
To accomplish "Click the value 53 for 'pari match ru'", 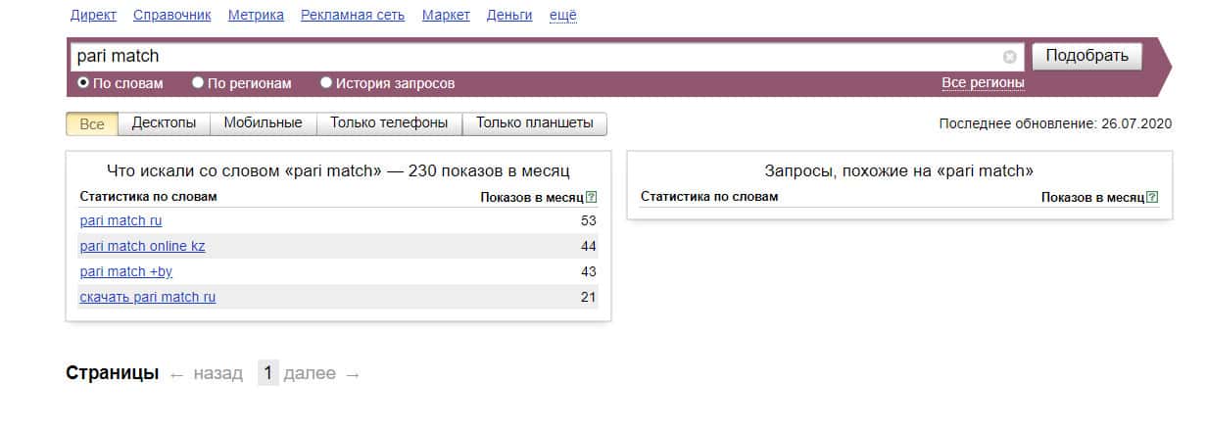I will click(588, 220).
